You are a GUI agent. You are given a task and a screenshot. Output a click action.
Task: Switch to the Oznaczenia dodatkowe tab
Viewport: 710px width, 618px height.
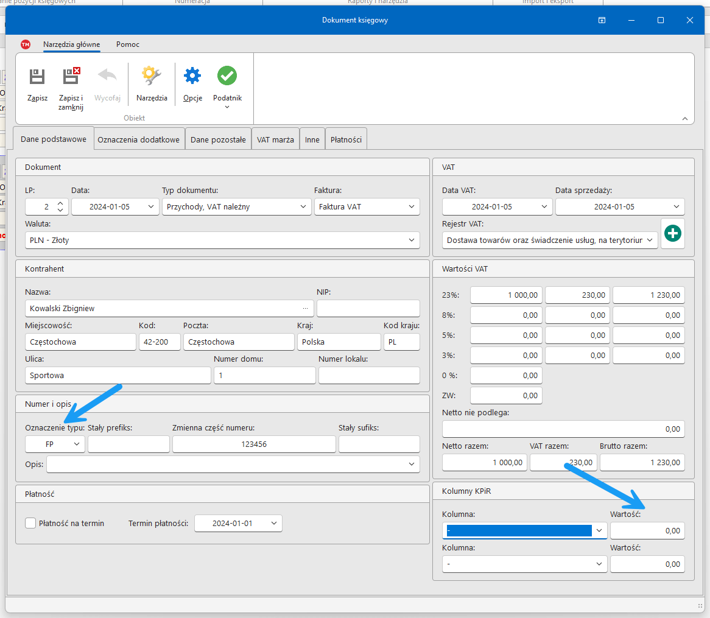click(x=139, y=139)
